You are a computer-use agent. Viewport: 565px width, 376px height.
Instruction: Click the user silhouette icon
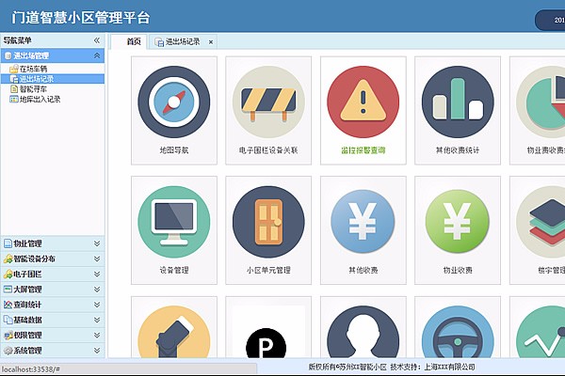click(x=363, y=332)
